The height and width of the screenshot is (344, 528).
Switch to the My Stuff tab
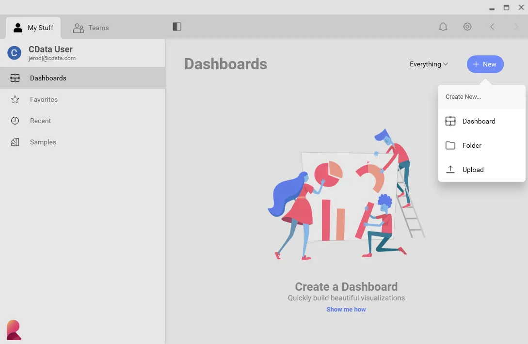point(33,28)
